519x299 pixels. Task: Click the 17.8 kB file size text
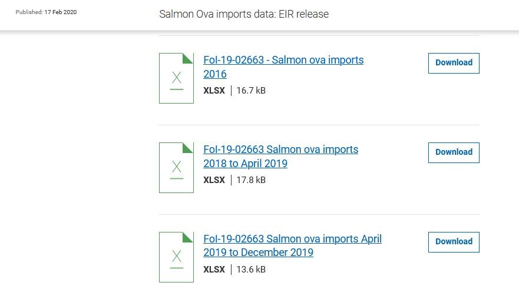click(251, 180)
